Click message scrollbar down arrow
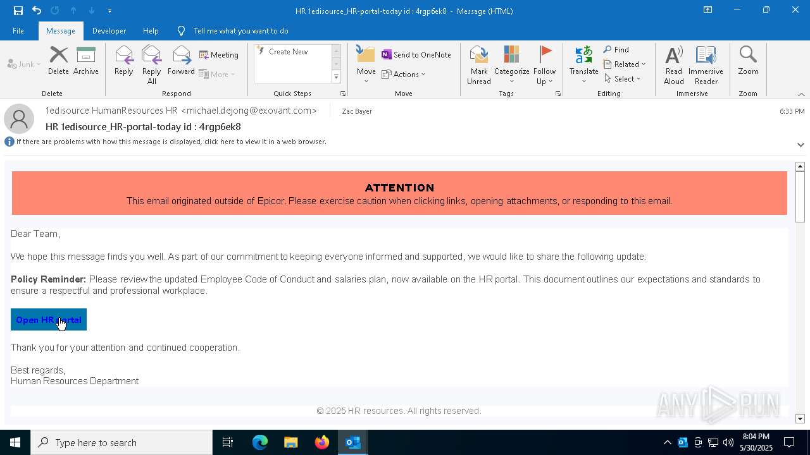The height and width of the screenshot is (455, 810). 800,419
